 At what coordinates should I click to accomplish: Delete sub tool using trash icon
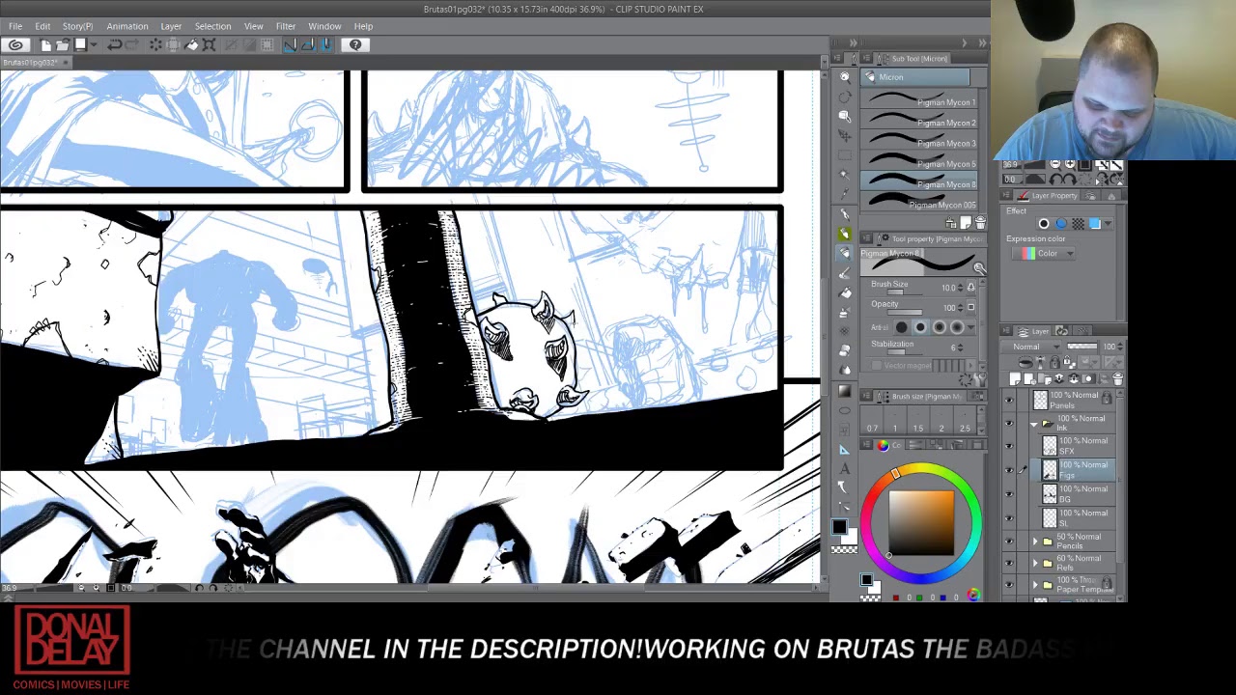click(x=980, y=223)
